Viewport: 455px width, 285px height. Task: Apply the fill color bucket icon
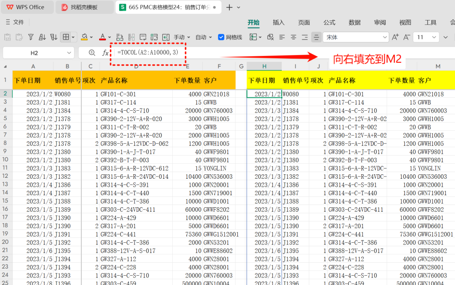[84, 37]
